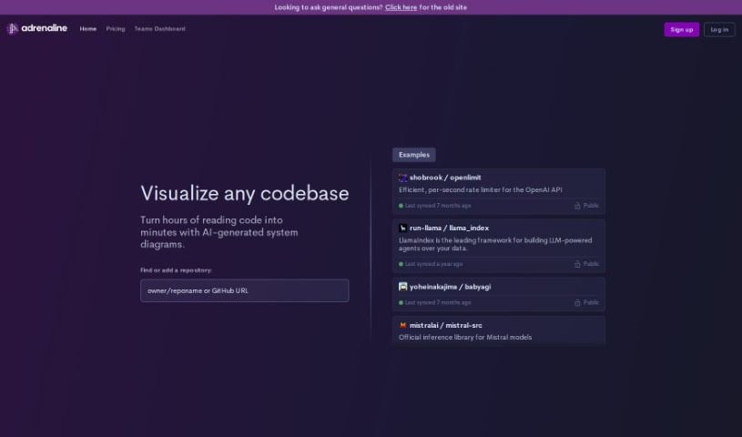742x437 pixels.
Task: Follow the 'Click here' banner link
Action: [401, 7]
